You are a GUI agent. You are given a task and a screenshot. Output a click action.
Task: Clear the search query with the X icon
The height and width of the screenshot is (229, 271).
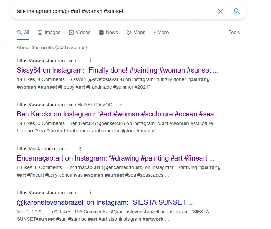(x=220, y=11)
